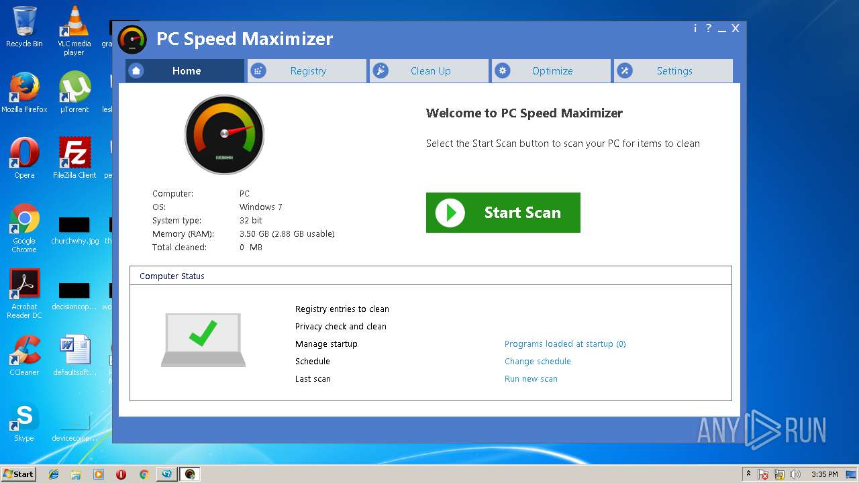
Task: Select the decisioncop desktop file
Action: [x=74, y=295]
